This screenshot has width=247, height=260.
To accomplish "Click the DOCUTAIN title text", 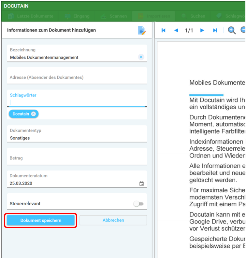I will 16,6.
